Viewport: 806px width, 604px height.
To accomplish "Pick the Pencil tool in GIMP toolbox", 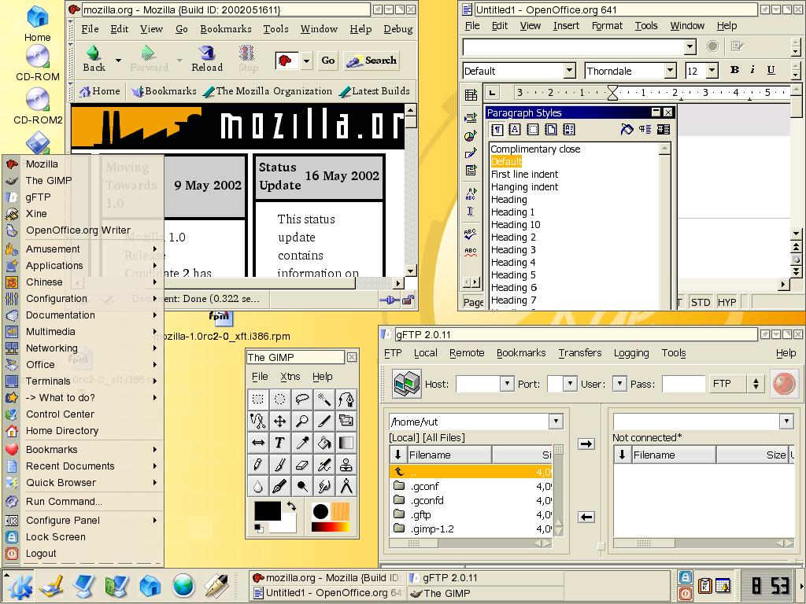I will [258, 464].
